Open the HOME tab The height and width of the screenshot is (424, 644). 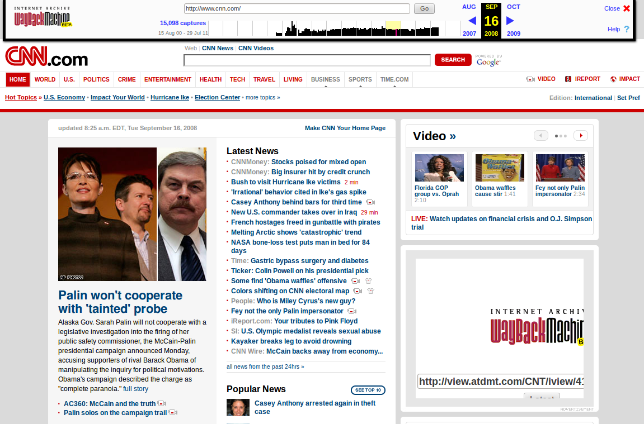coord(18,79)
